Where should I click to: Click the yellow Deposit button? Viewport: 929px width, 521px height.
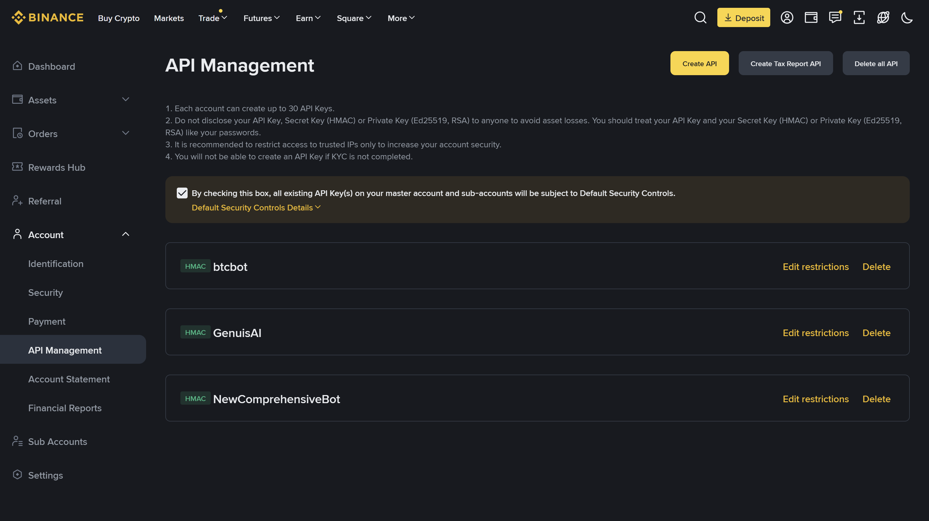[x=743, y=18]
